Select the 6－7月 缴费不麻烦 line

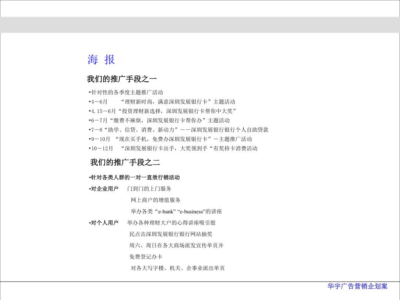[x=159, y=120]
